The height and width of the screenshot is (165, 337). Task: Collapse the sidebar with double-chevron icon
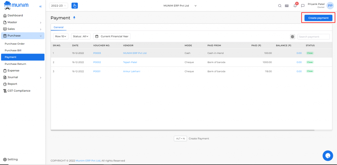click(x=40, y=6)
